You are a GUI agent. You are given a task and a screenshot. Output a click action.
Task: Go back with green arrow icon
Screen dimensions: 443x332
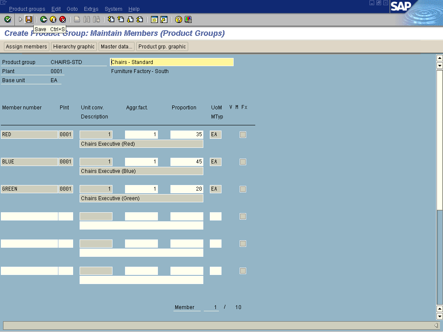[44, 19]
